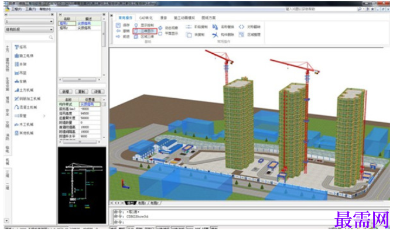Click the 保存 save icon in ribbon
This screenshot has width=400, height=238.
pyautogui.click(x=118, y=25)
